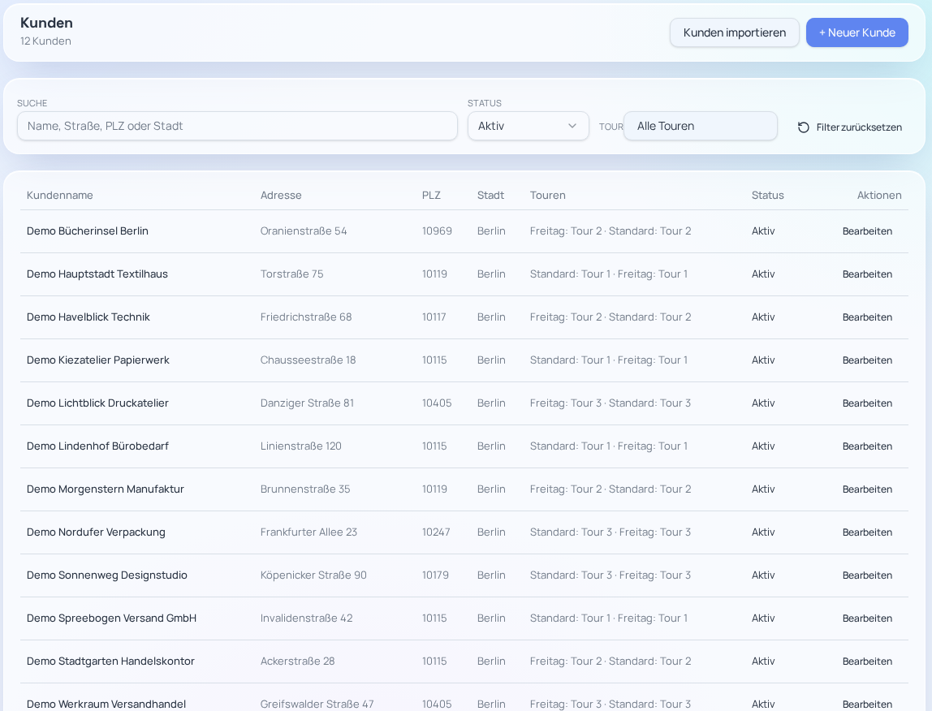932x711 pixels.
Task: Open the Status dropdown showing Aktiv
Action: pos(528,126)
